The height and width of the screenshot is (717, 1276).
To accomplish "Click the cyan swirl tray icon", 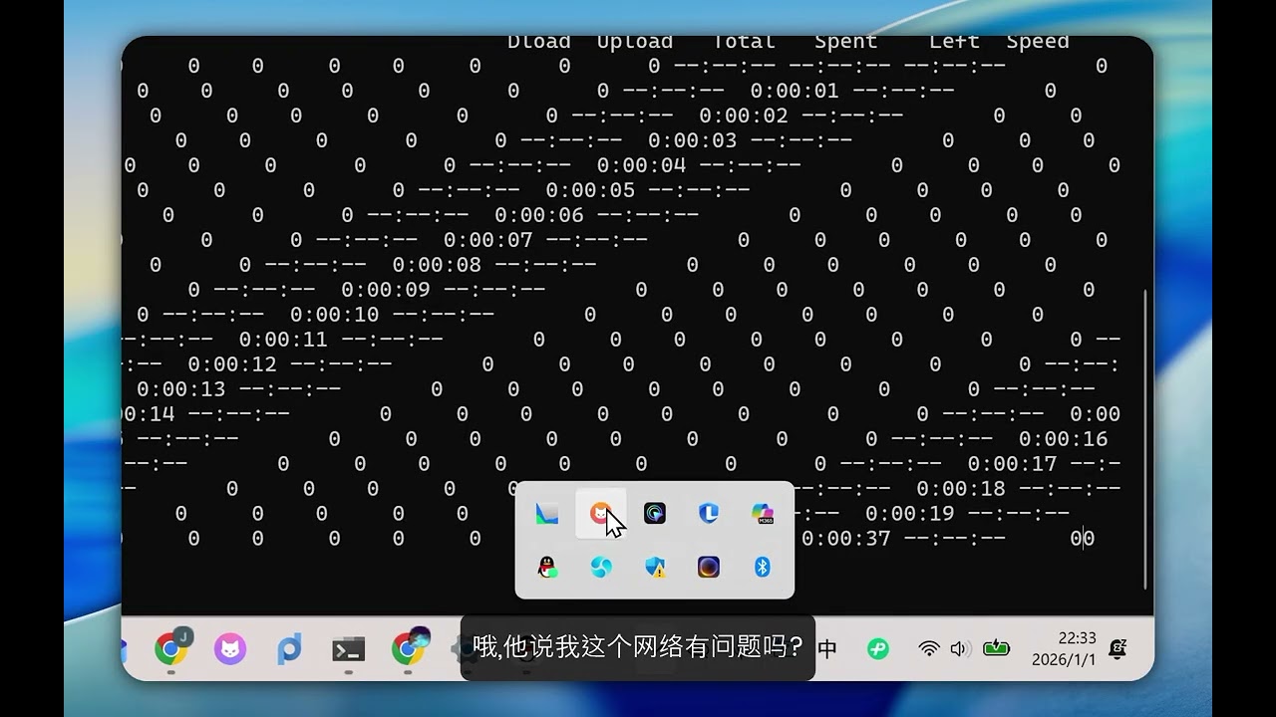I will coord(600,567).
